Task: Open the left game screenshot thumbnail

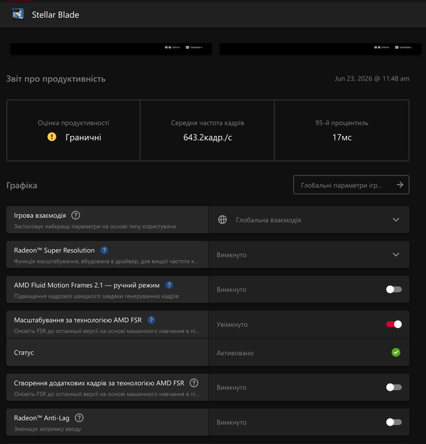Action: (111, 49)
